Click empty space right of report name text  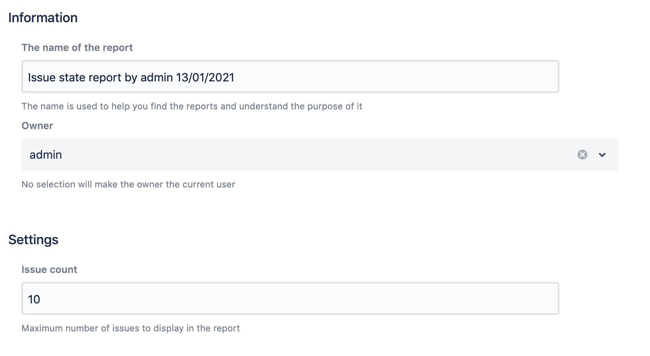click(x=391, y=77)
